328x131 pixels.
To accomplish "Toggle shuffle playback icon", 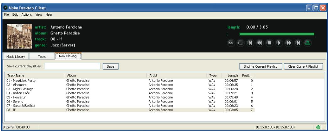I will (231, 43).
